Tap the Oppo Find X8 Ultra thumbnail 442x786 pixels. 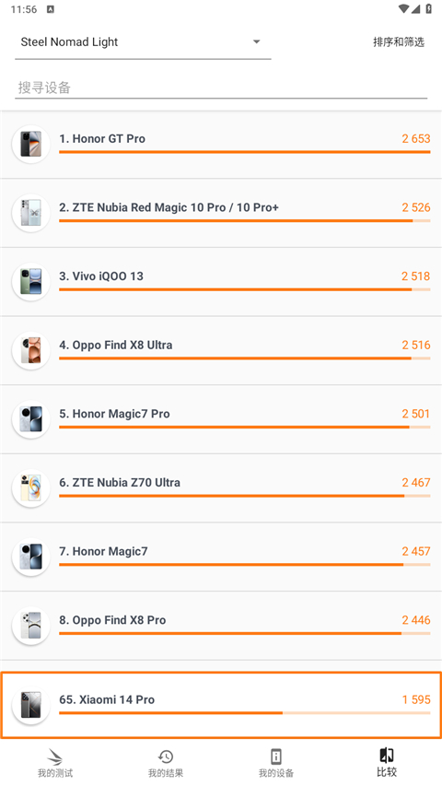coord(31,350)
